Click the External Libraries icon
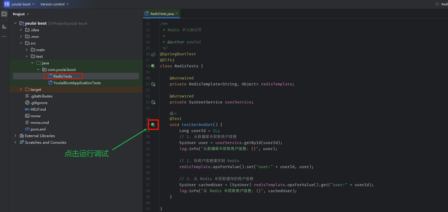This screenshot has width=448, height=212. [22, 136]
